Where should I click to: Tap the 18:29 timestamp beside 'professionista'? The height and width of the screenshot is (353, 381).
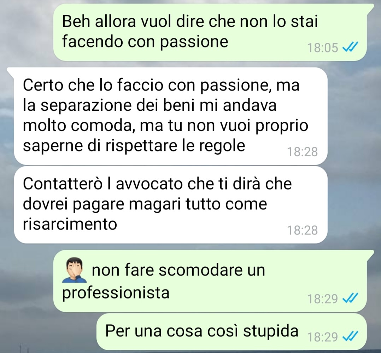[322, 299]
